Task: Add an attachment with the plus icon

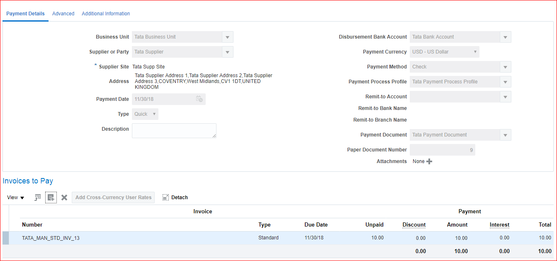Action: 429,161
